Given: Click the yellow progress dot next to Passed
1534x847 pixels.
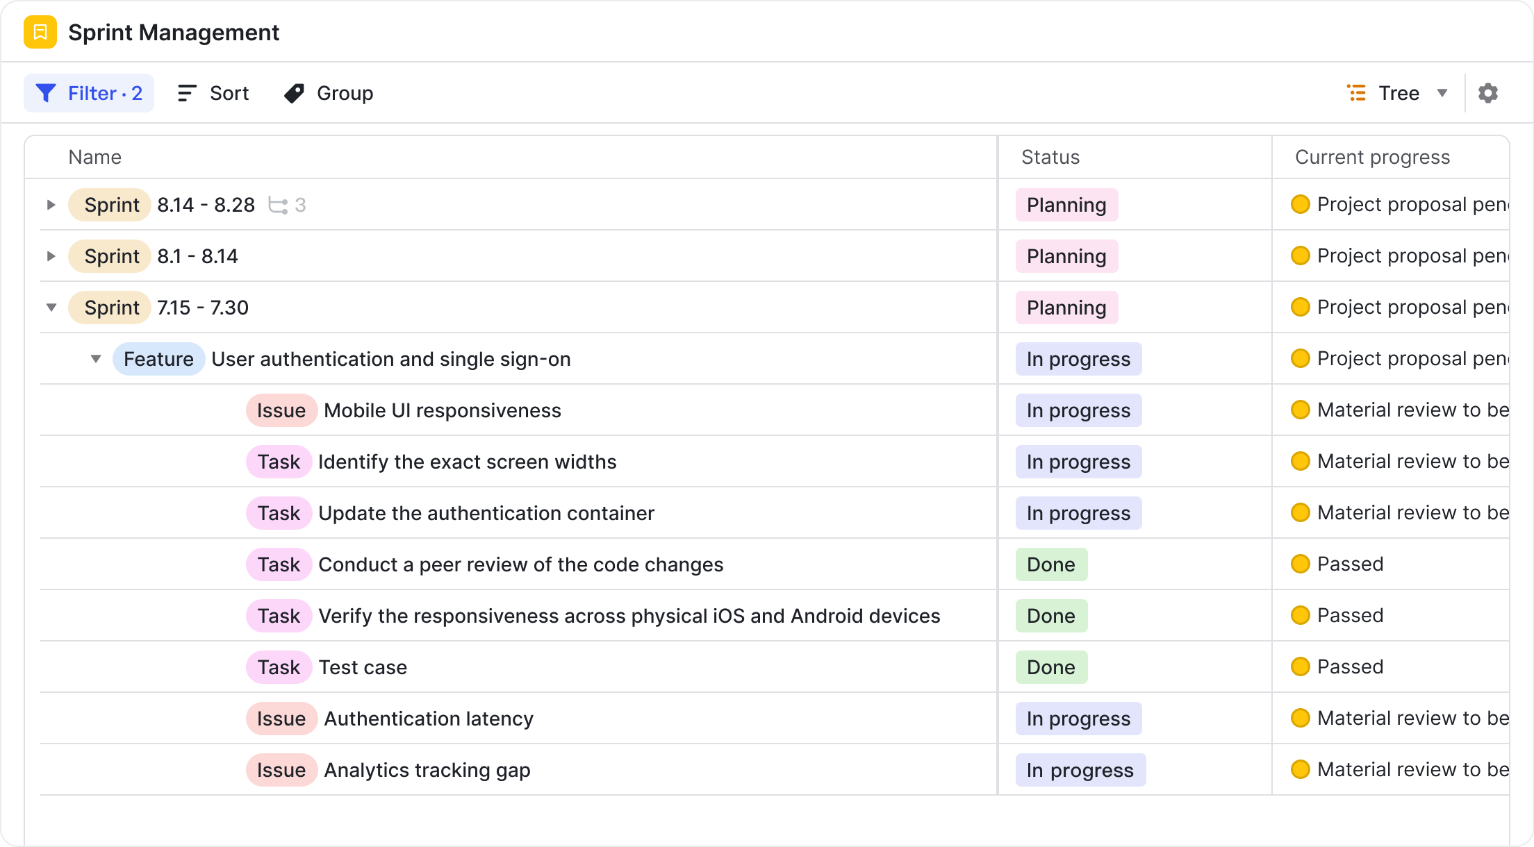Looking at the screenshot, I should point(1301,564).
